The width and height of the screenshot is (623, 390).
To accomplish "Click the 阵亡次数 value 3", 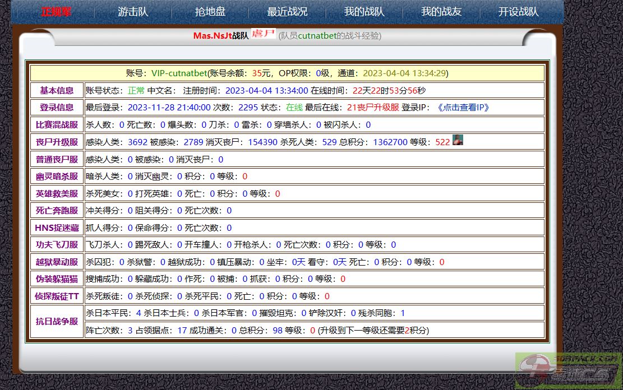I will (x=130, y=331).
